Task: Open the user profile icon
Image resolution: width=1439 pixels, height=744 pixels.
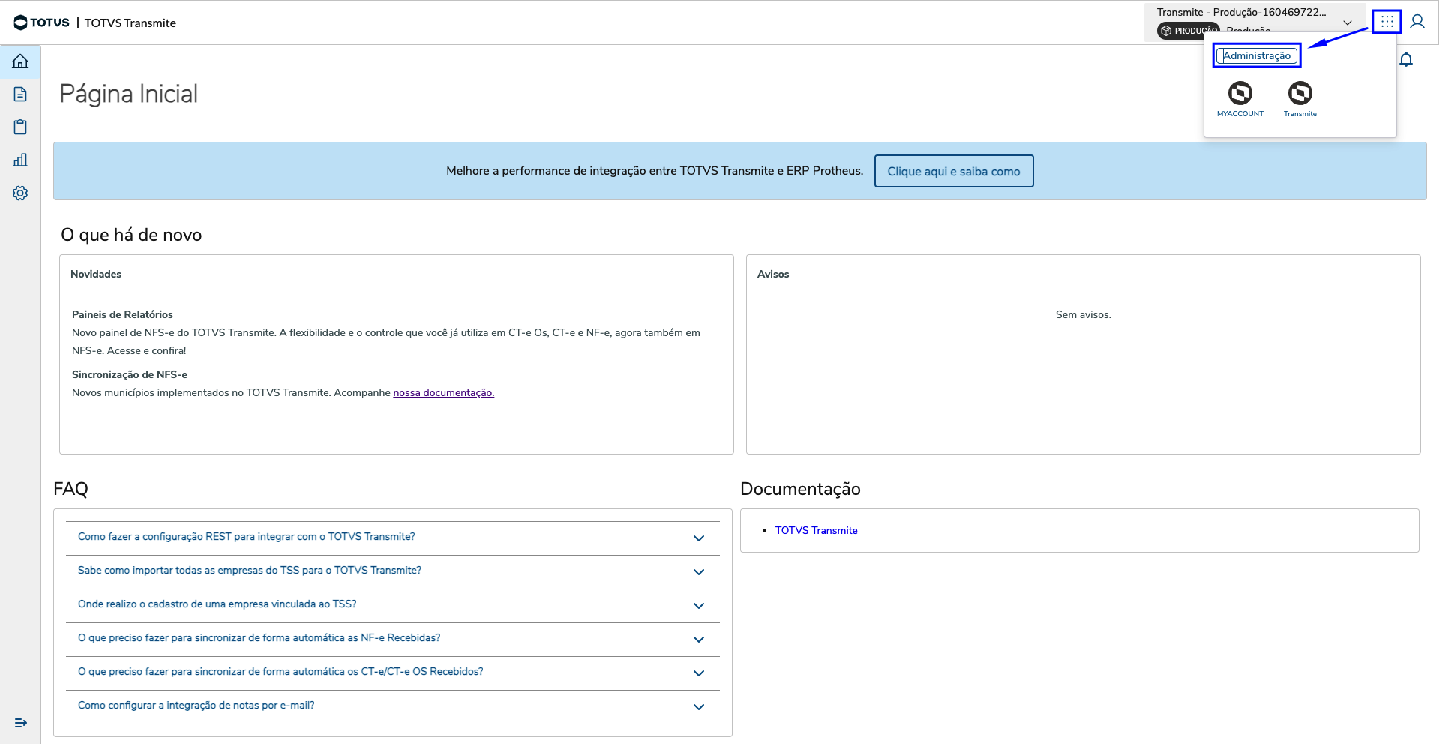Action: [x=1417, y=22]
